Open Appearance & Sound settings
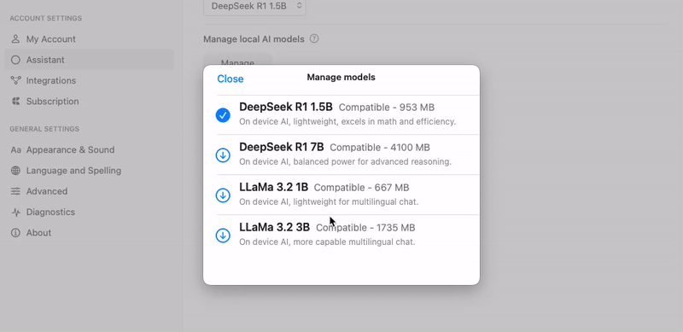683x332 pixels. point(70,150)
